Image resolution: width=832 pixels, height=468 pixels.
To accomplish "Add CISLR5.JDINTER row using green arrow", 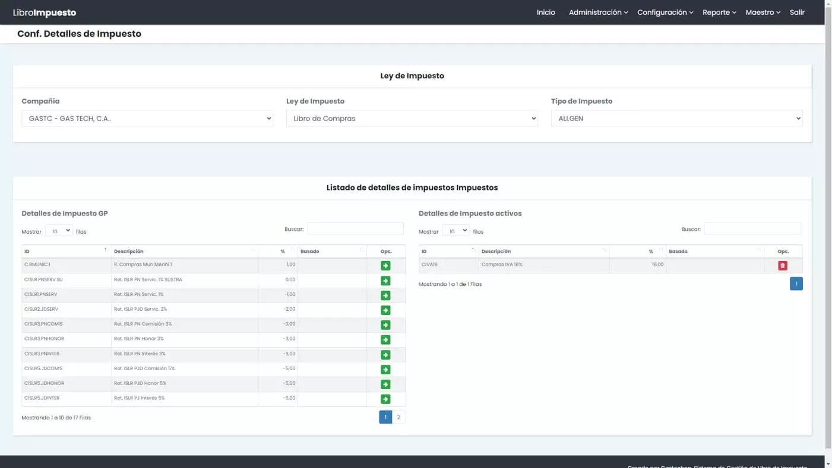I will pos(385,399).
